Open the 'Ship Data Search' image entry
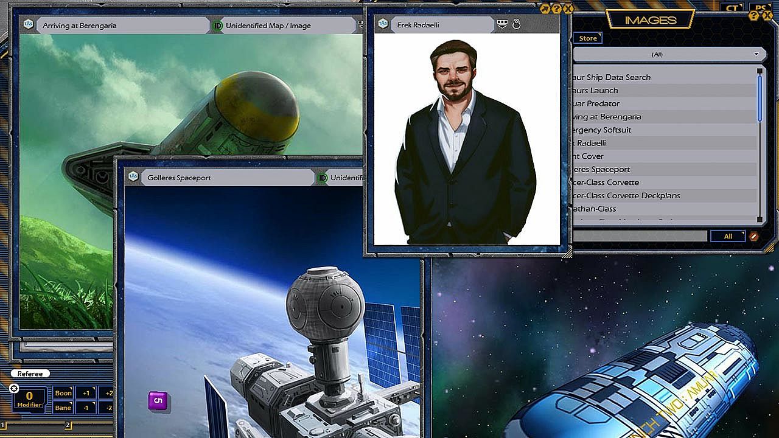The image size is (779, 438). [664, 77]
